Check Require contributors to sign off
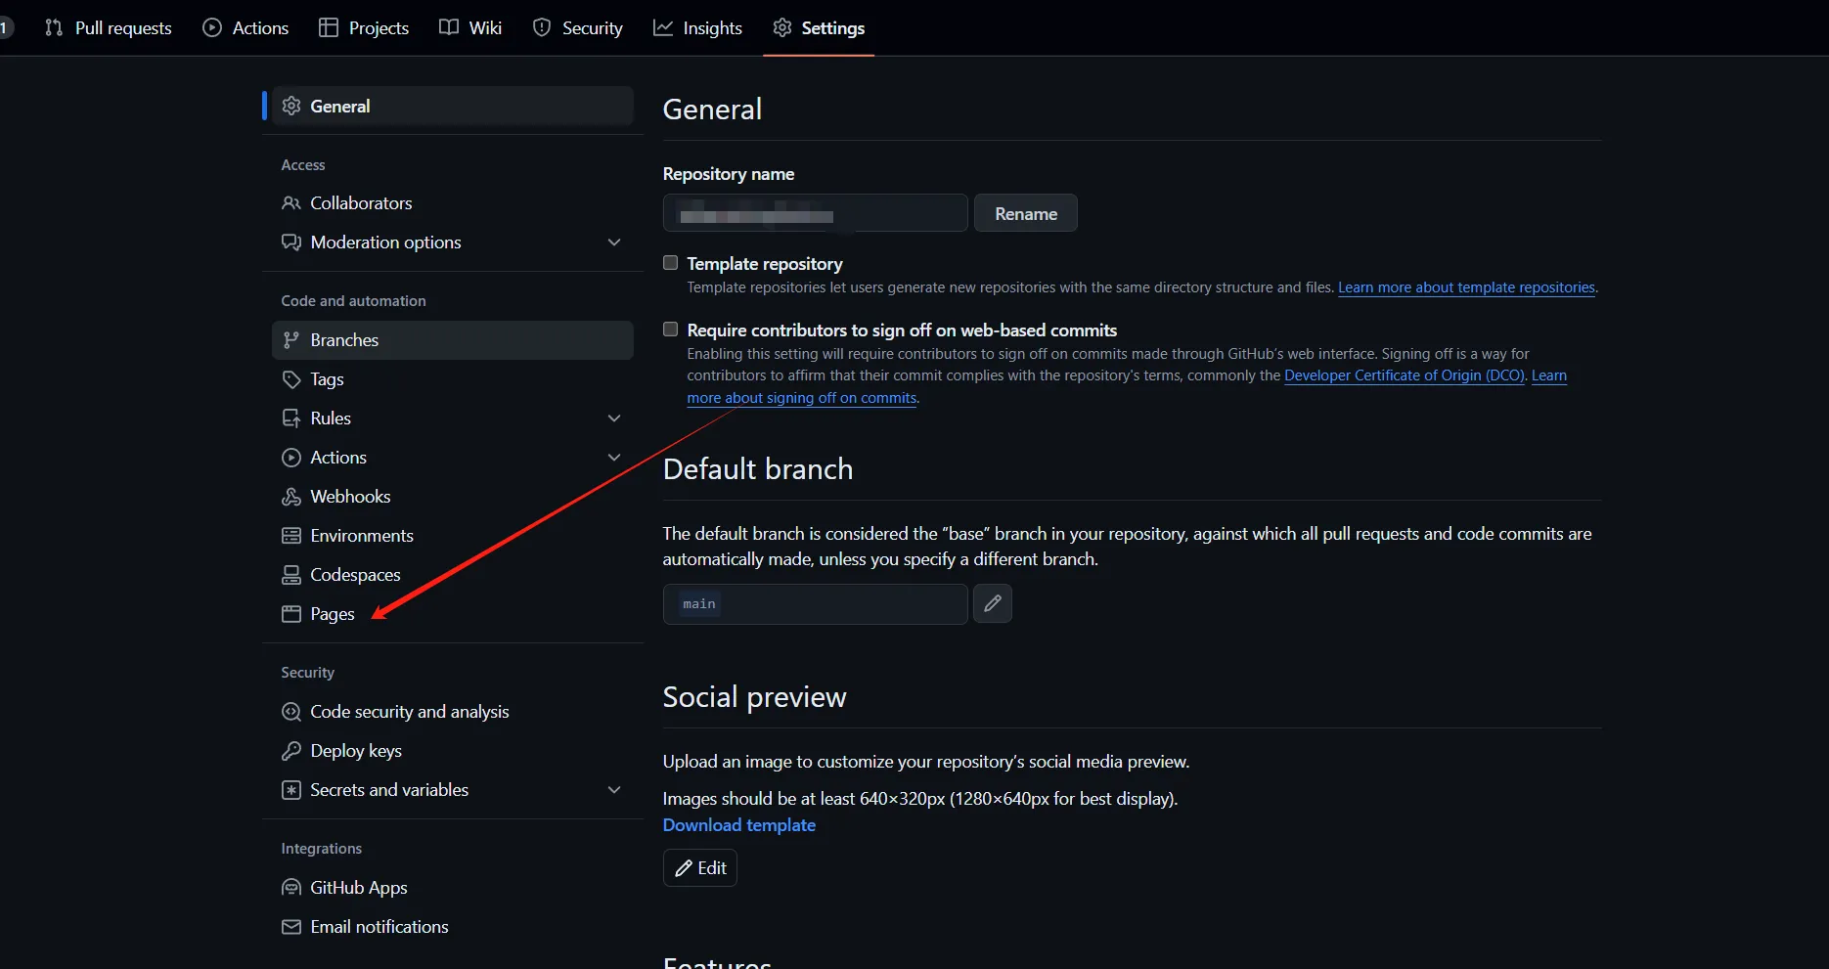 pos(671,330)
